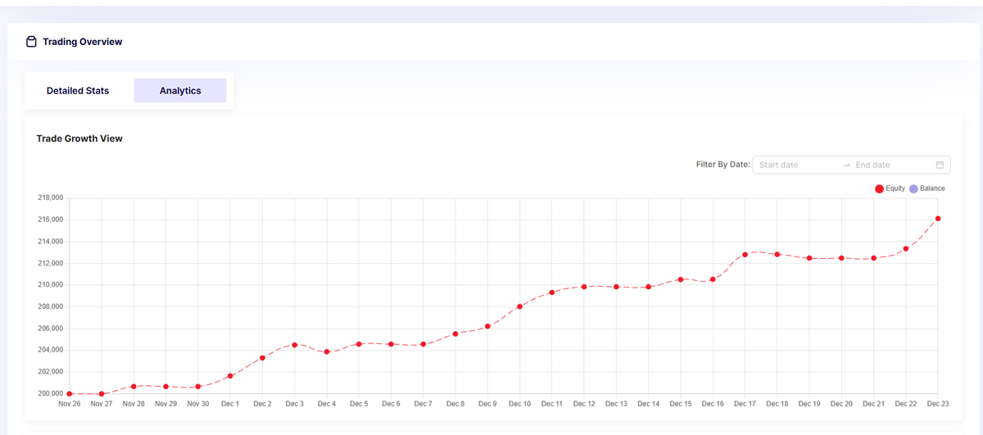The image size is (983, 435).
Task: Switch to the Analytics tab
Action: [180, 91]
